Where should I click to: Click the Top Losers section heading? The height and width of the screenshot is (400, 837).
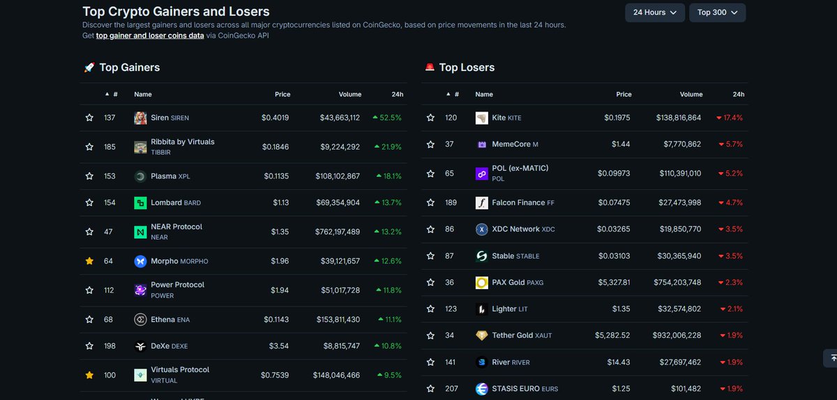point(467,68)
